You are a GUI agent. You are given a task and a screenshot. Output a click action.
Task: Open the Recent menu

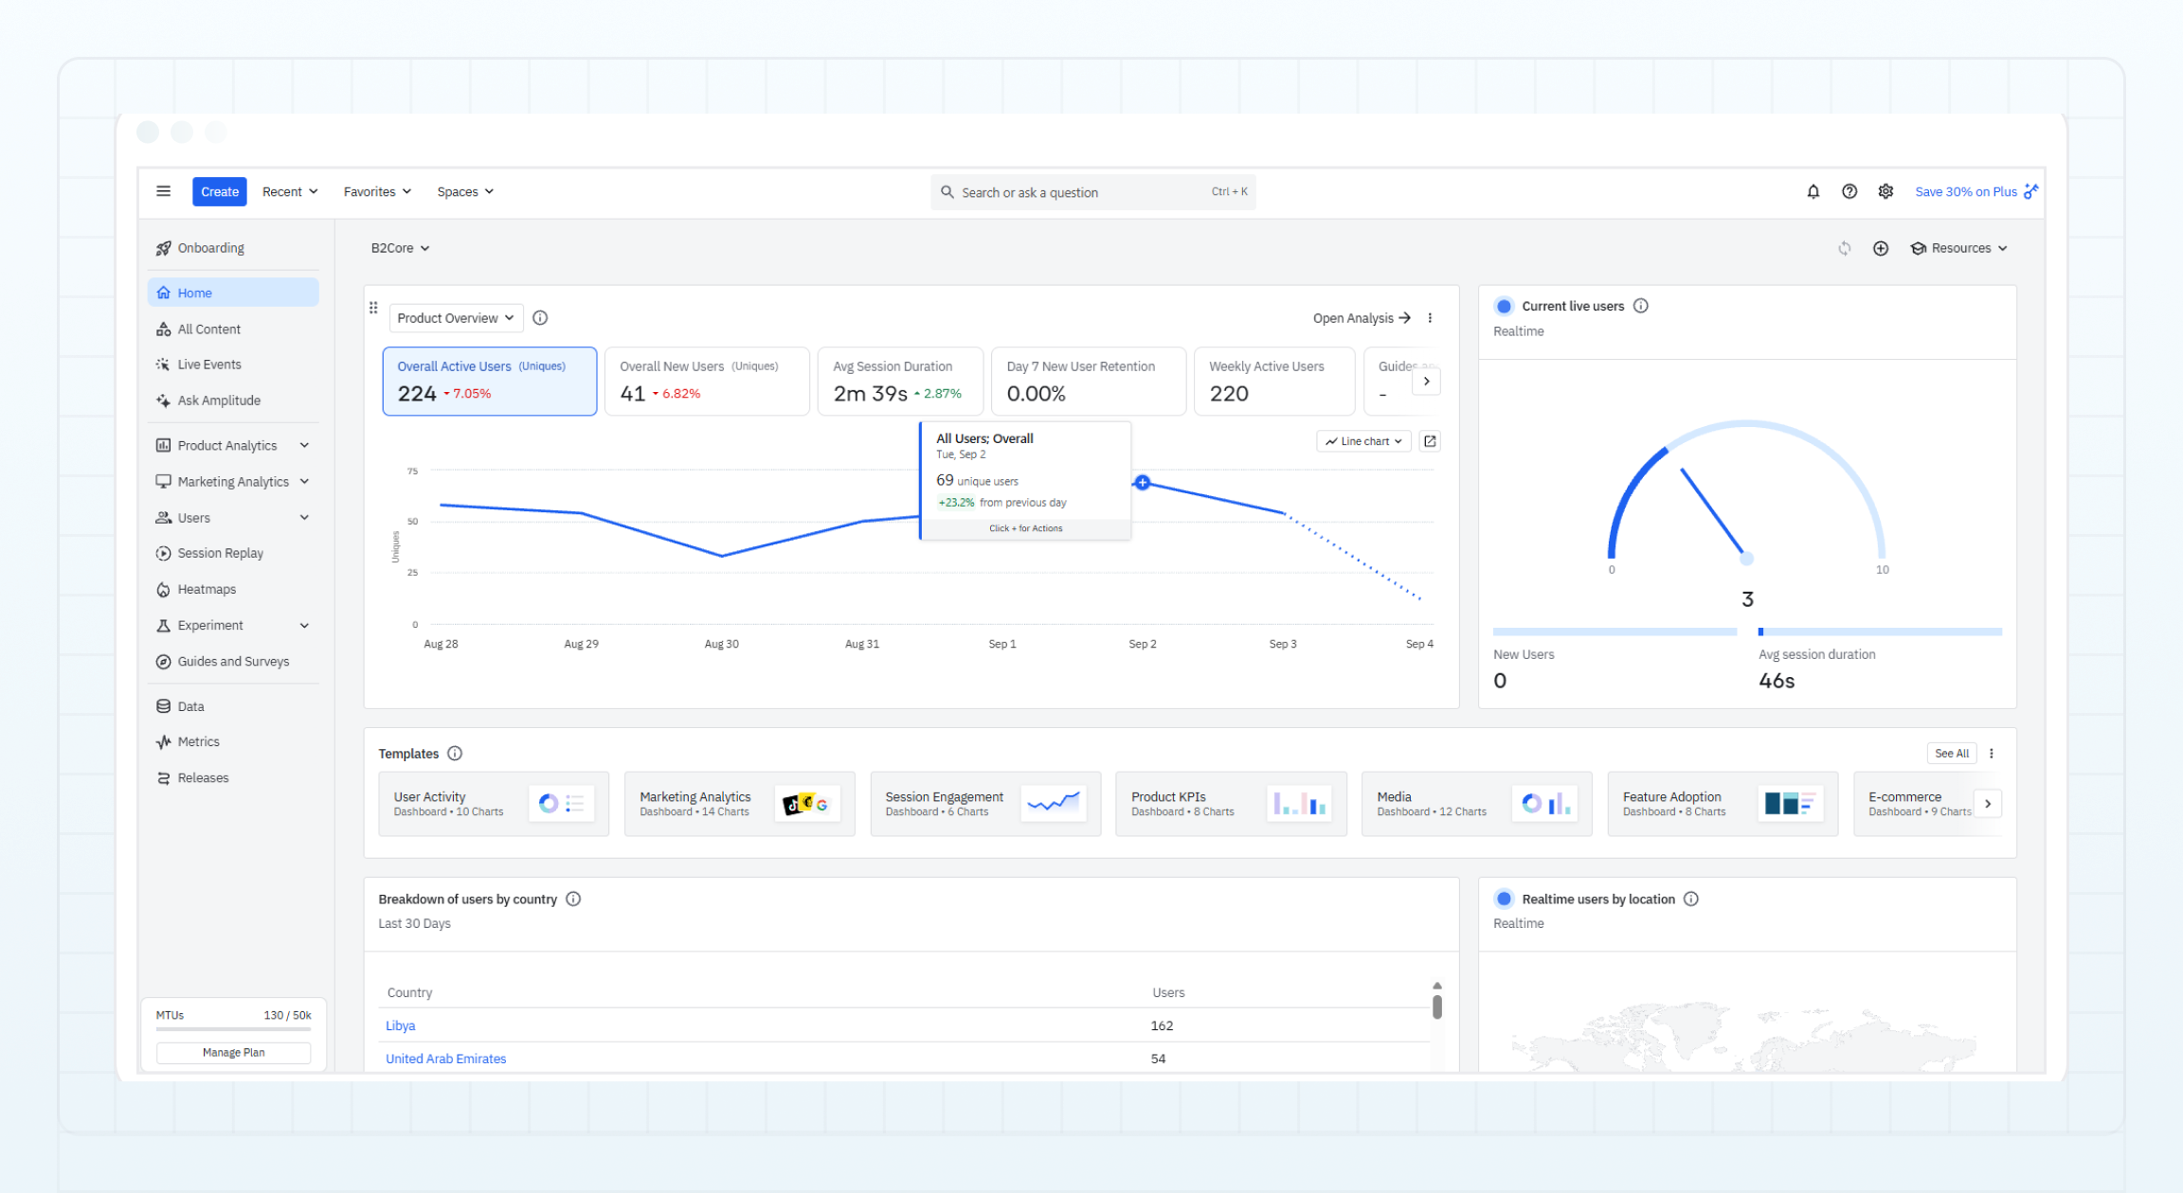point(290,191)
